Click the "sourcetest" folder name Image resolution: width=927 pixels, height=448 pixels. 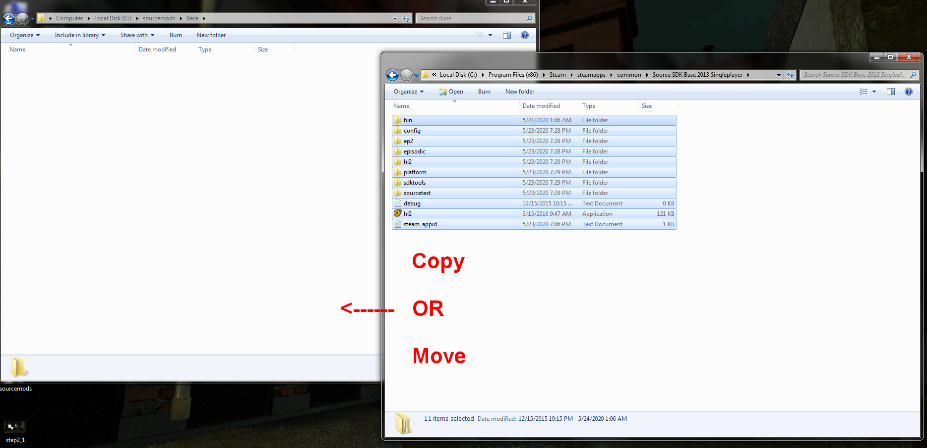point(417,193)
